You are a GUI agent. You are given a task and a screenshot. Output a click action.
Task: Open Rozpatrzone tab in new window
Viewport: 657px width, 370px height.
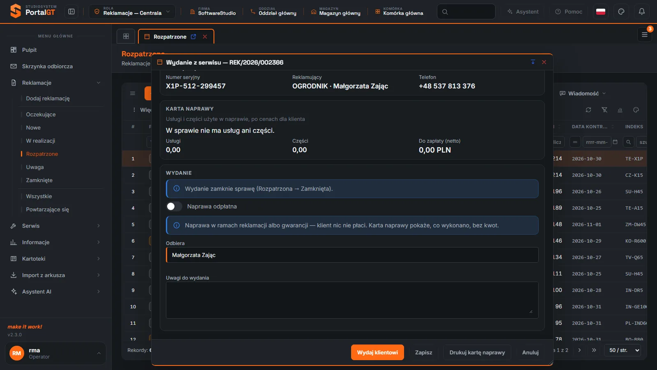pyautogui.click(x=193, y=37)
